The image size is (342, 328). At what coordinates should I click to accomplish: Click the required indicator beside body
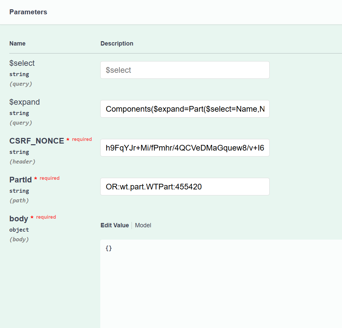(46, 217)
